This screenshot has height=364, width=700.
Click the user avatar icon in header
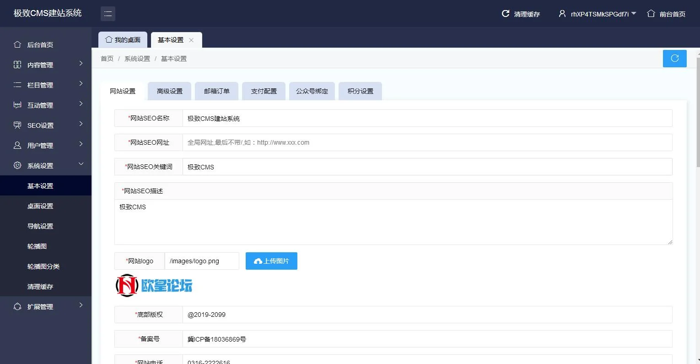click(x=562, y=14)
